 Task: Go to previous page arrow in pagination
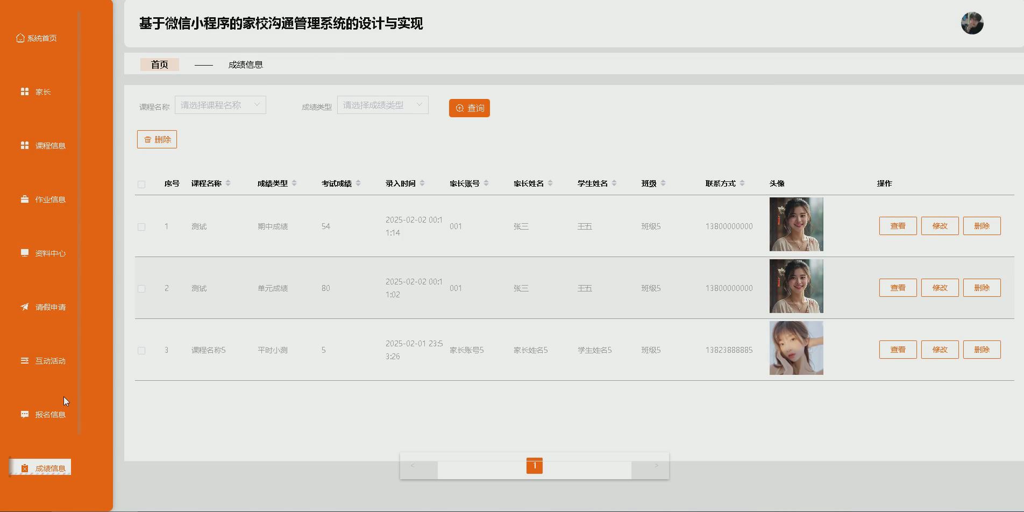(413, 466)
